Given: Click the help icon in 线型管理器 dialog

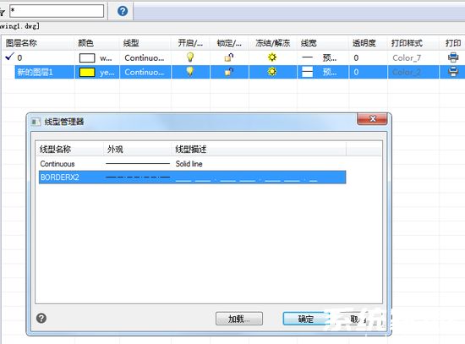Looking at the screenshot, I should coord(41,318).
